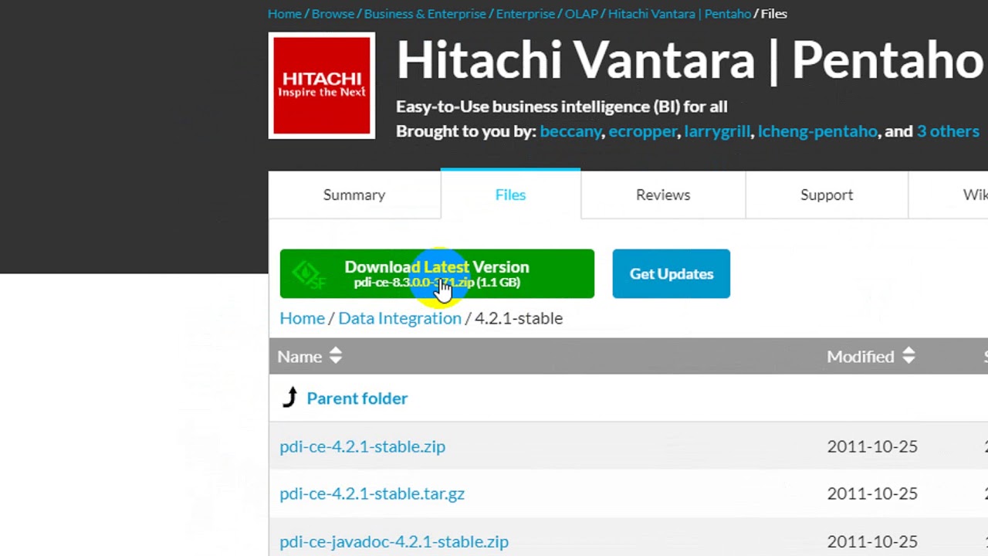Open the Parent folder link

pos(357,398)
